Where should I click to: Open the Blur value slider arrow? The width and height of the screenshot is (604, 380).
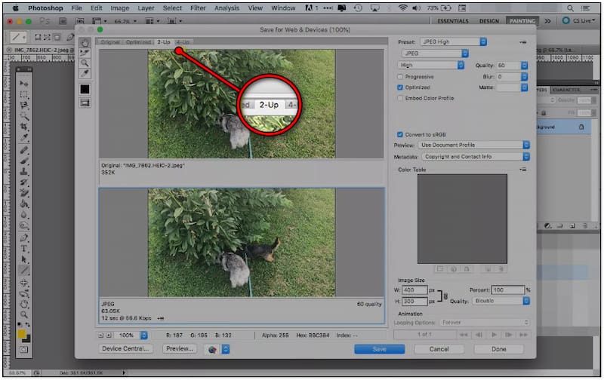click(x=524, y=77)
